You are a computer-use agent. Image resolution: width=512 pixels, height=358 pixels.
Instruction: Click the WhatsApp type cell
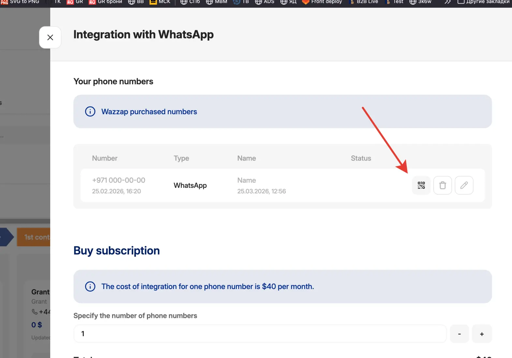pos(190,185)
